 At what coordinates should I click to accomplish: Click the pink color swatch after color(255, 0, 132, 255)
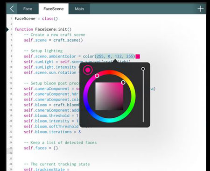click(138, 57)
